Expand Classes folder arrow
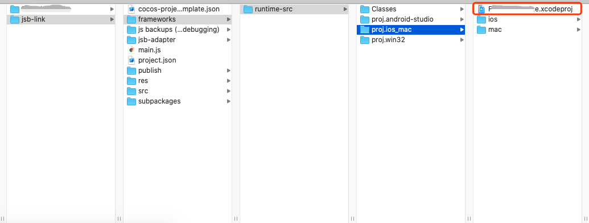The width and height of the screenshot is (589, 223). [462, 9]
